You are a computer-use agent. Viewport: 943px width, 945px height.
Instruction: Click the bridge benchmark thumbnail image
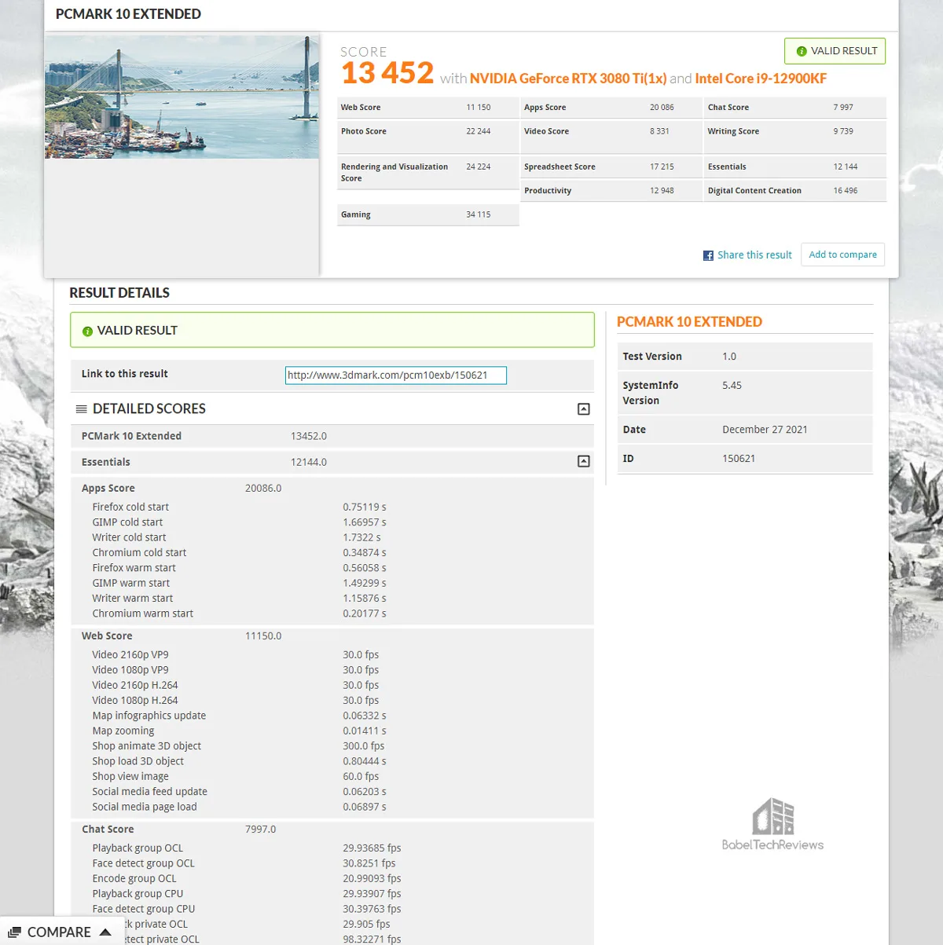182,97
